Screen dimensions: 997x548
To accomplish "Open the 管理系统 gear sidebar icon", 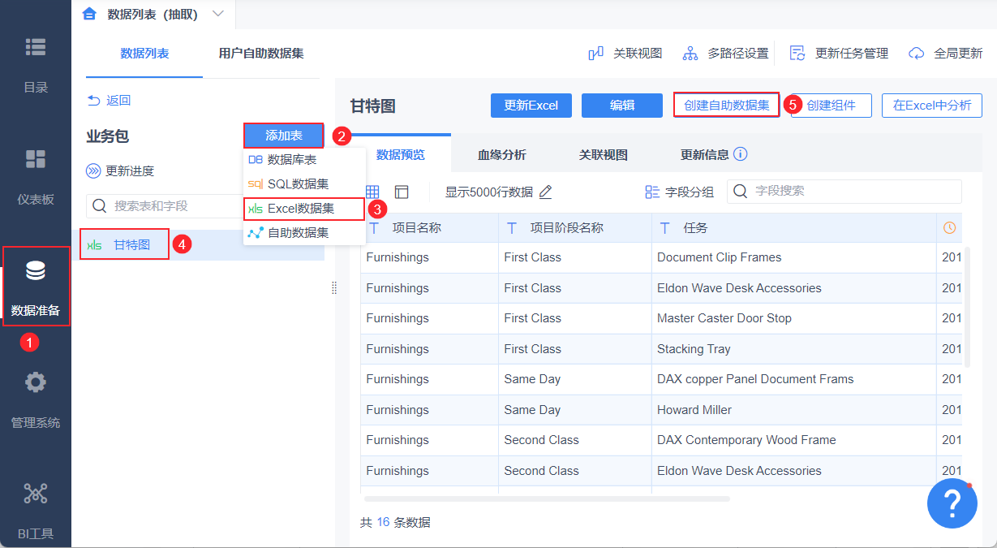I will 36,382.
